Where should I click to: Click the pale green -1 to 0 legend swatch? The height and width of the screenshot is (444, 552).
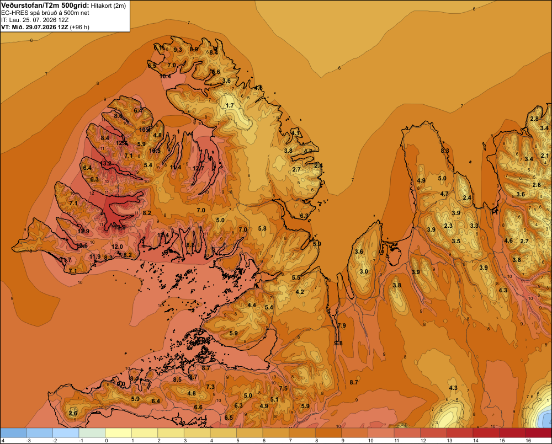92,433
